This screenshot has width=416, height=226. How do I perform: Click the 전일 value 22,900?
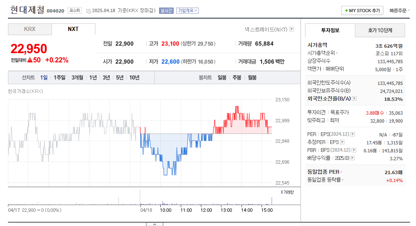(x=124, y=44)
